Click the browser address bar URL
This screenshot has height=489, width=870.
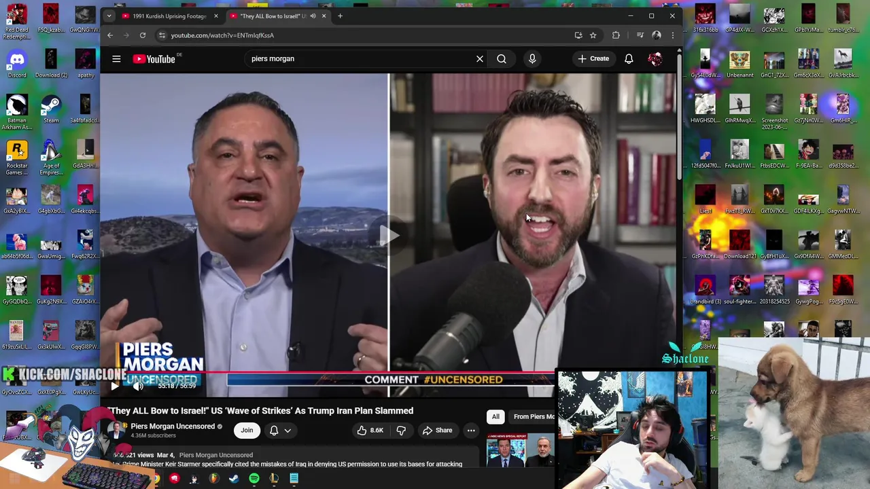tap(222, 35)
